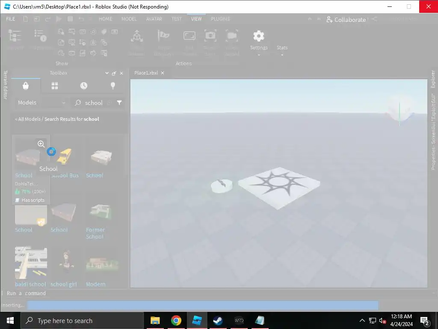Switch to the PLUGINS ribbon tab

tap(220, 19)
